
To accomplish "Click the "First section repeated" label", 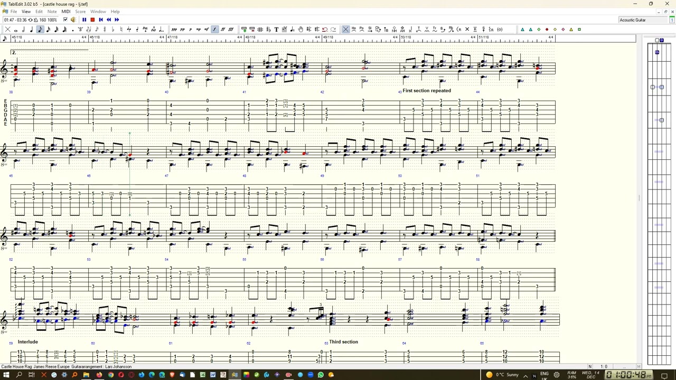I will [x=427, y=91].
